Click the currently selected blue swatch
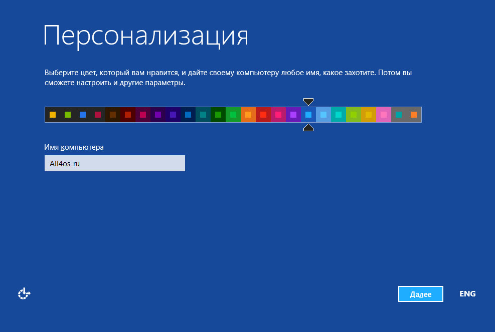The width and height of the screenshot is (495, 332). pyautogui.click(x=308, y=115)
